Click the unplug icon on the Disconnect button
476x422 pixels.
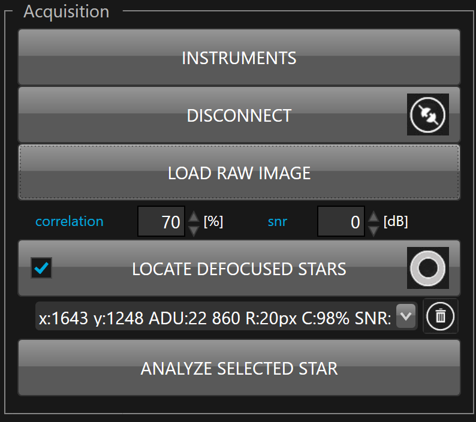click(428, 114)
